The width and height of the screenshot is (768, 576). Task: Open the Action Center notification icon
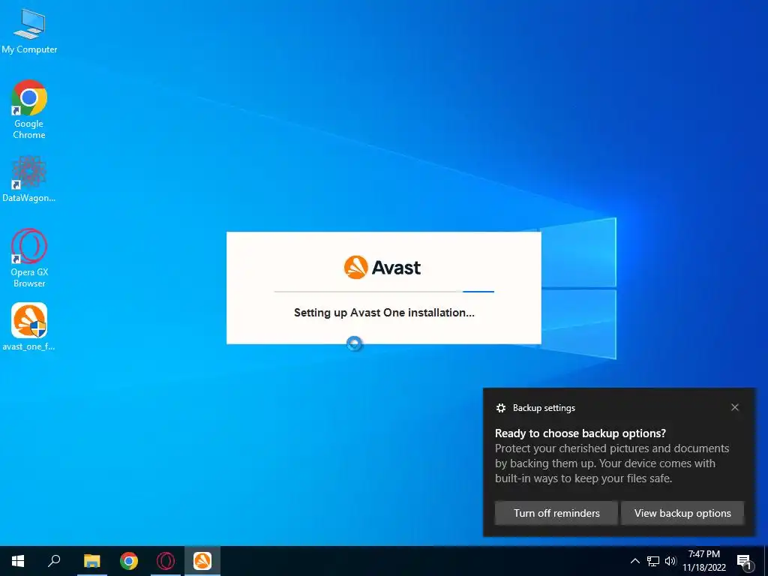[744, 562]
